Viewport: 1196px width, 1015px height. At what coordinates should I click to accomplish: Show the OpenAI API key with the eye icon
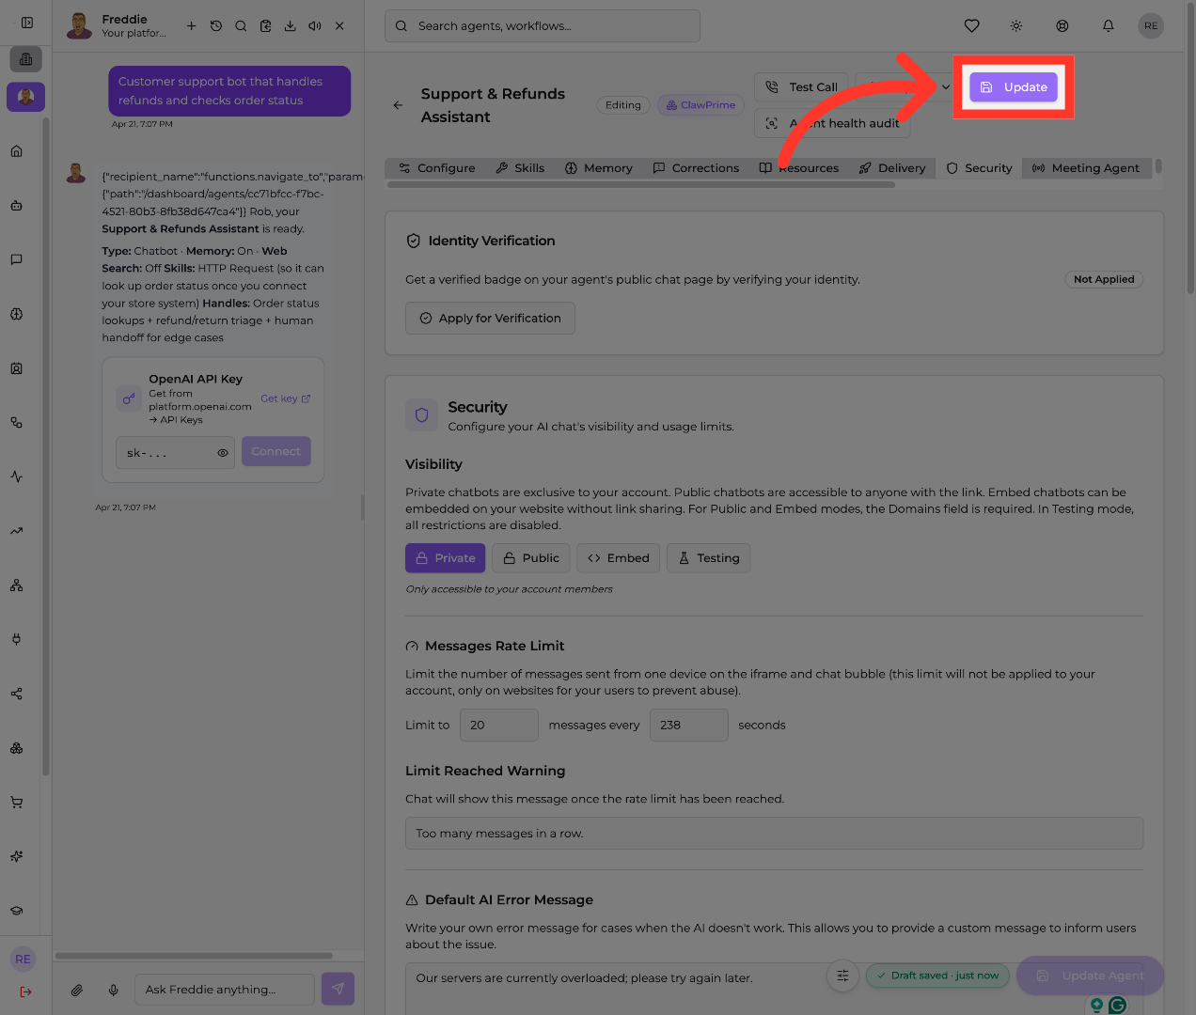(x=223, y=453)
